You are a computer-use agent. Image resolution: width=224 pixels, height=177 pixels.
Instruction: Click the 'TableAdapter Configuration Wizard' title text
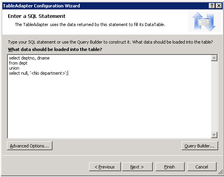[42, 6]
